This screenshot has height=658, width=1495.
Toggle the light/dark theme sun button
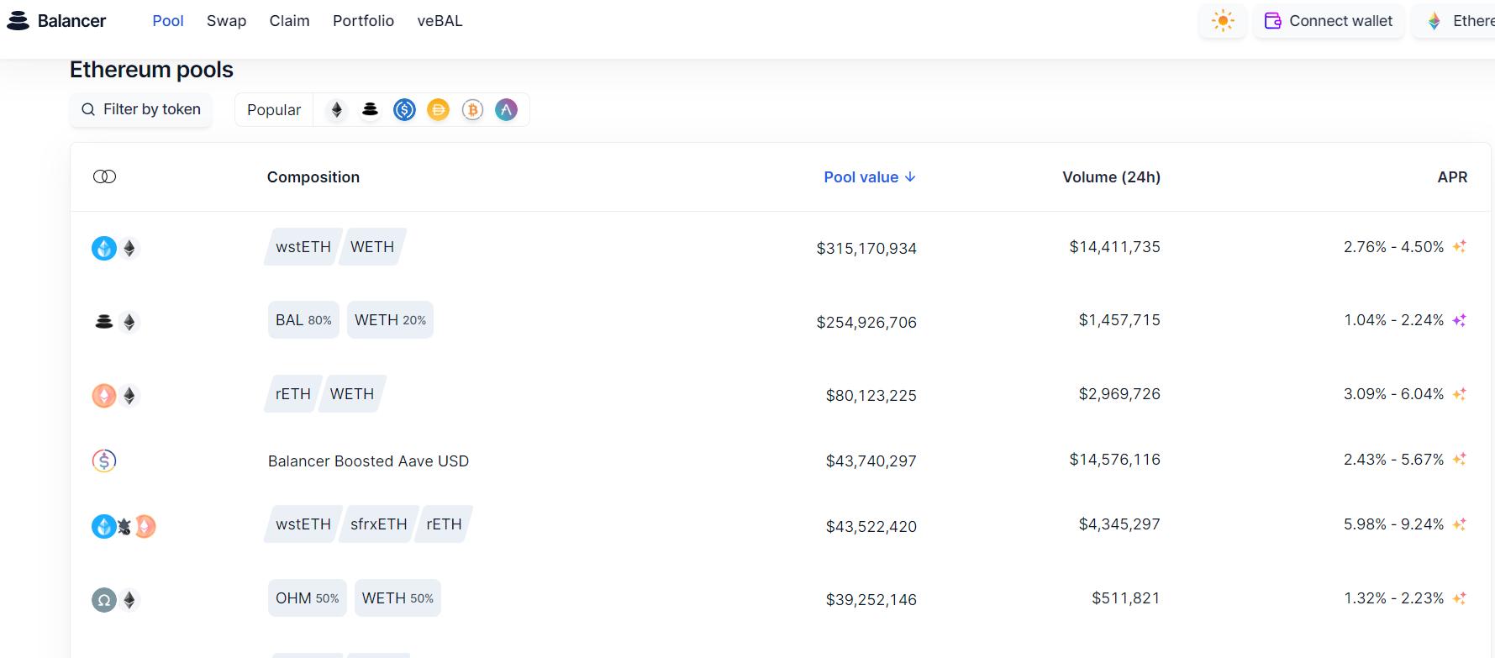pyautogui.click(x=1223, y=21)
